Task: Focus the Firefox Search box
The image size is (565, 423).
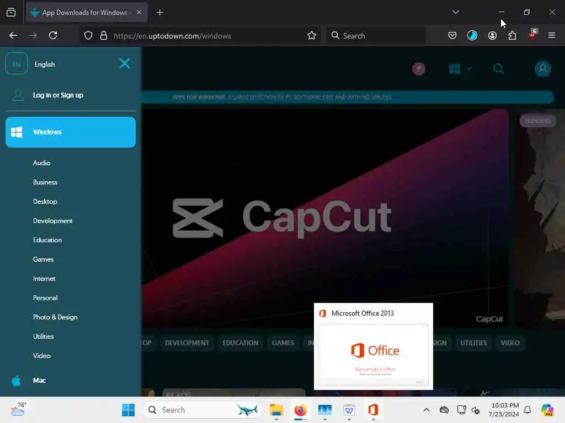Action: pyautogui.click(x=376, y=35)
